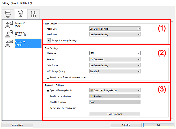Click the scrollbar down arrow
Screen dimensions: 176x129
tap(172, 119)
